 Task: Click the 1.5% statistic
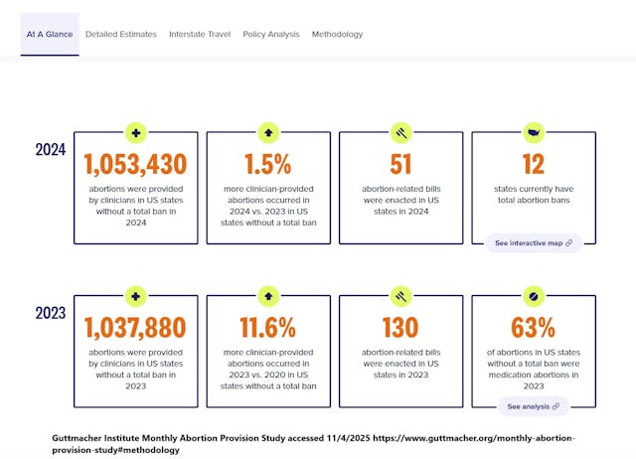click(268, 164)
